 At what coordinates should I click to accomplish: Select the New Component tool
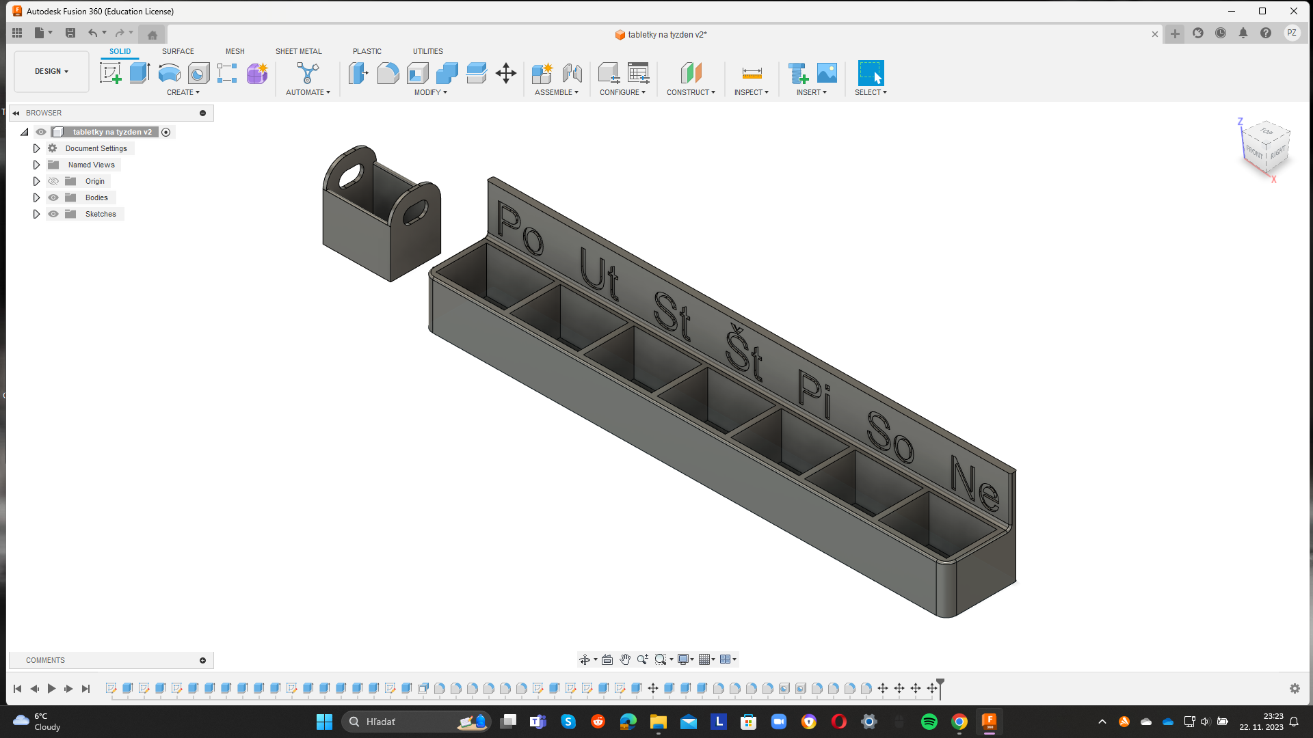542,73
